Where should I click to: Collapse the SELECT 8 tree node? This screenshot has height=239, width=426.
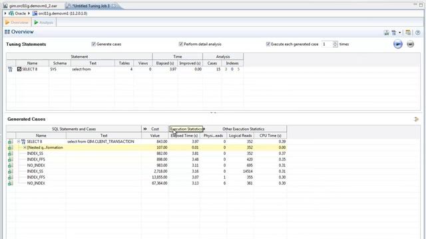coord(19,141)
